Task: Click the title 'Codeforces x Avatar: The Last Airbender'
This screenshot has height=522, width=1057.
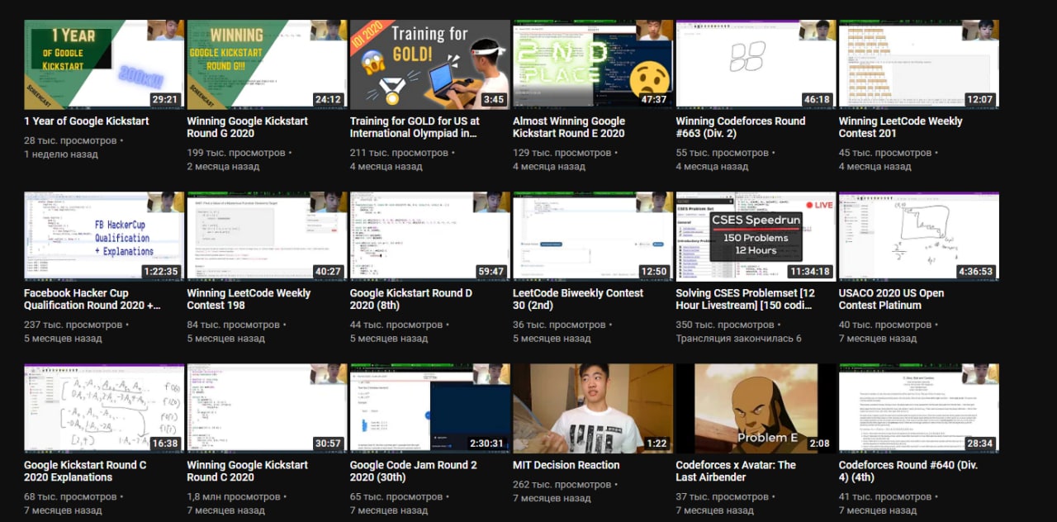Action: click(x=737, y=471)
